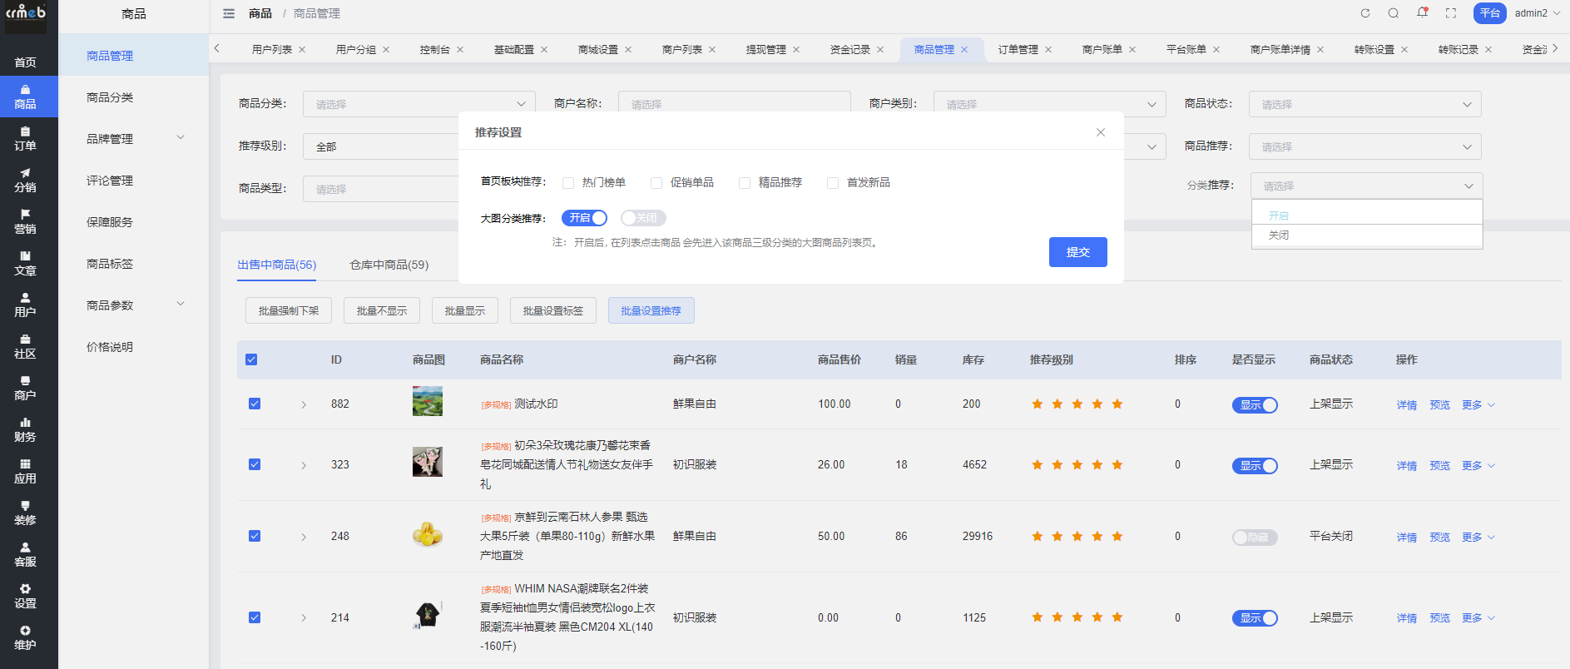Open the 商品状态 dropdown
Viewport: 1570px width, 669px height.
(x=1365, y=104)
